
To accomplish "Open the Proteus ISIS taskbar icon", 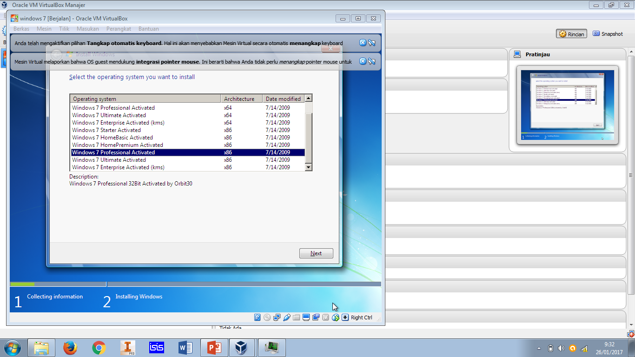I will click(156, 348).
